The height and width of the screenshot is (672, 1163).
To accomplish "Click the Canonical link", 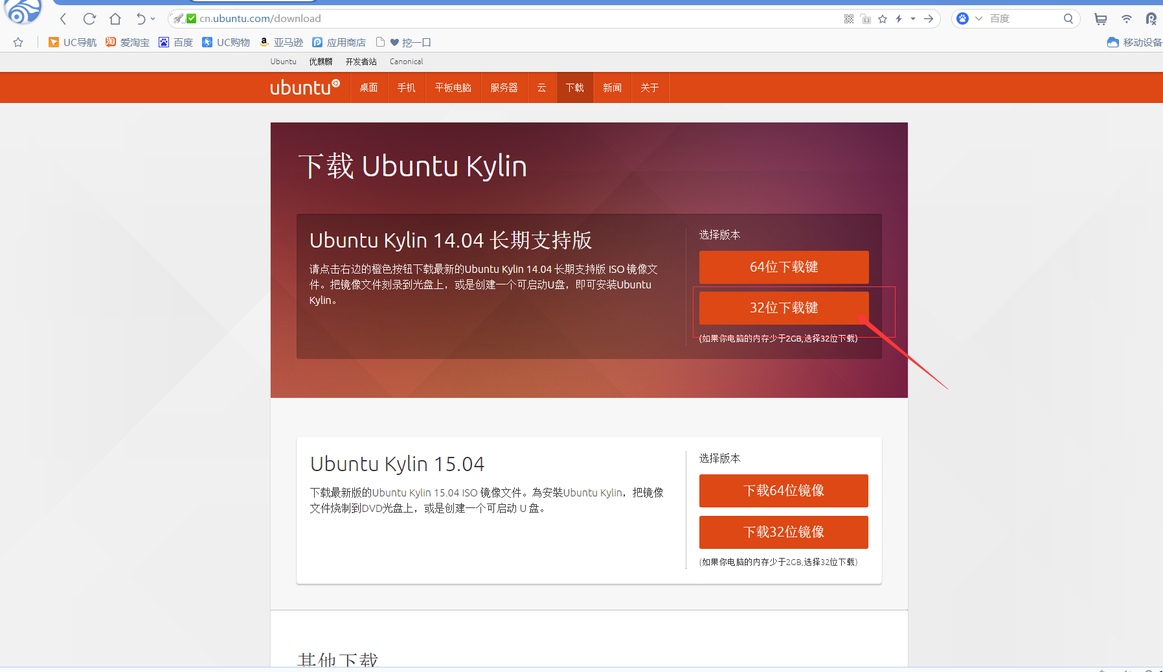I will click(407, 62).
